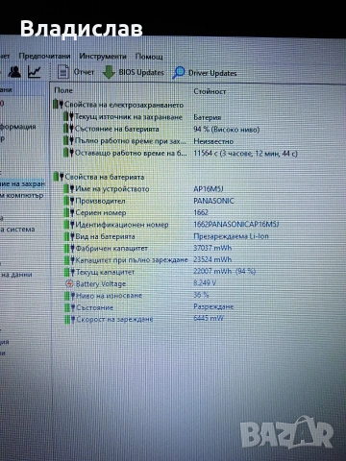Viewport: 346px width, 461px height.
Task: Click the value AP16M5J
Action: pos(209,189)
